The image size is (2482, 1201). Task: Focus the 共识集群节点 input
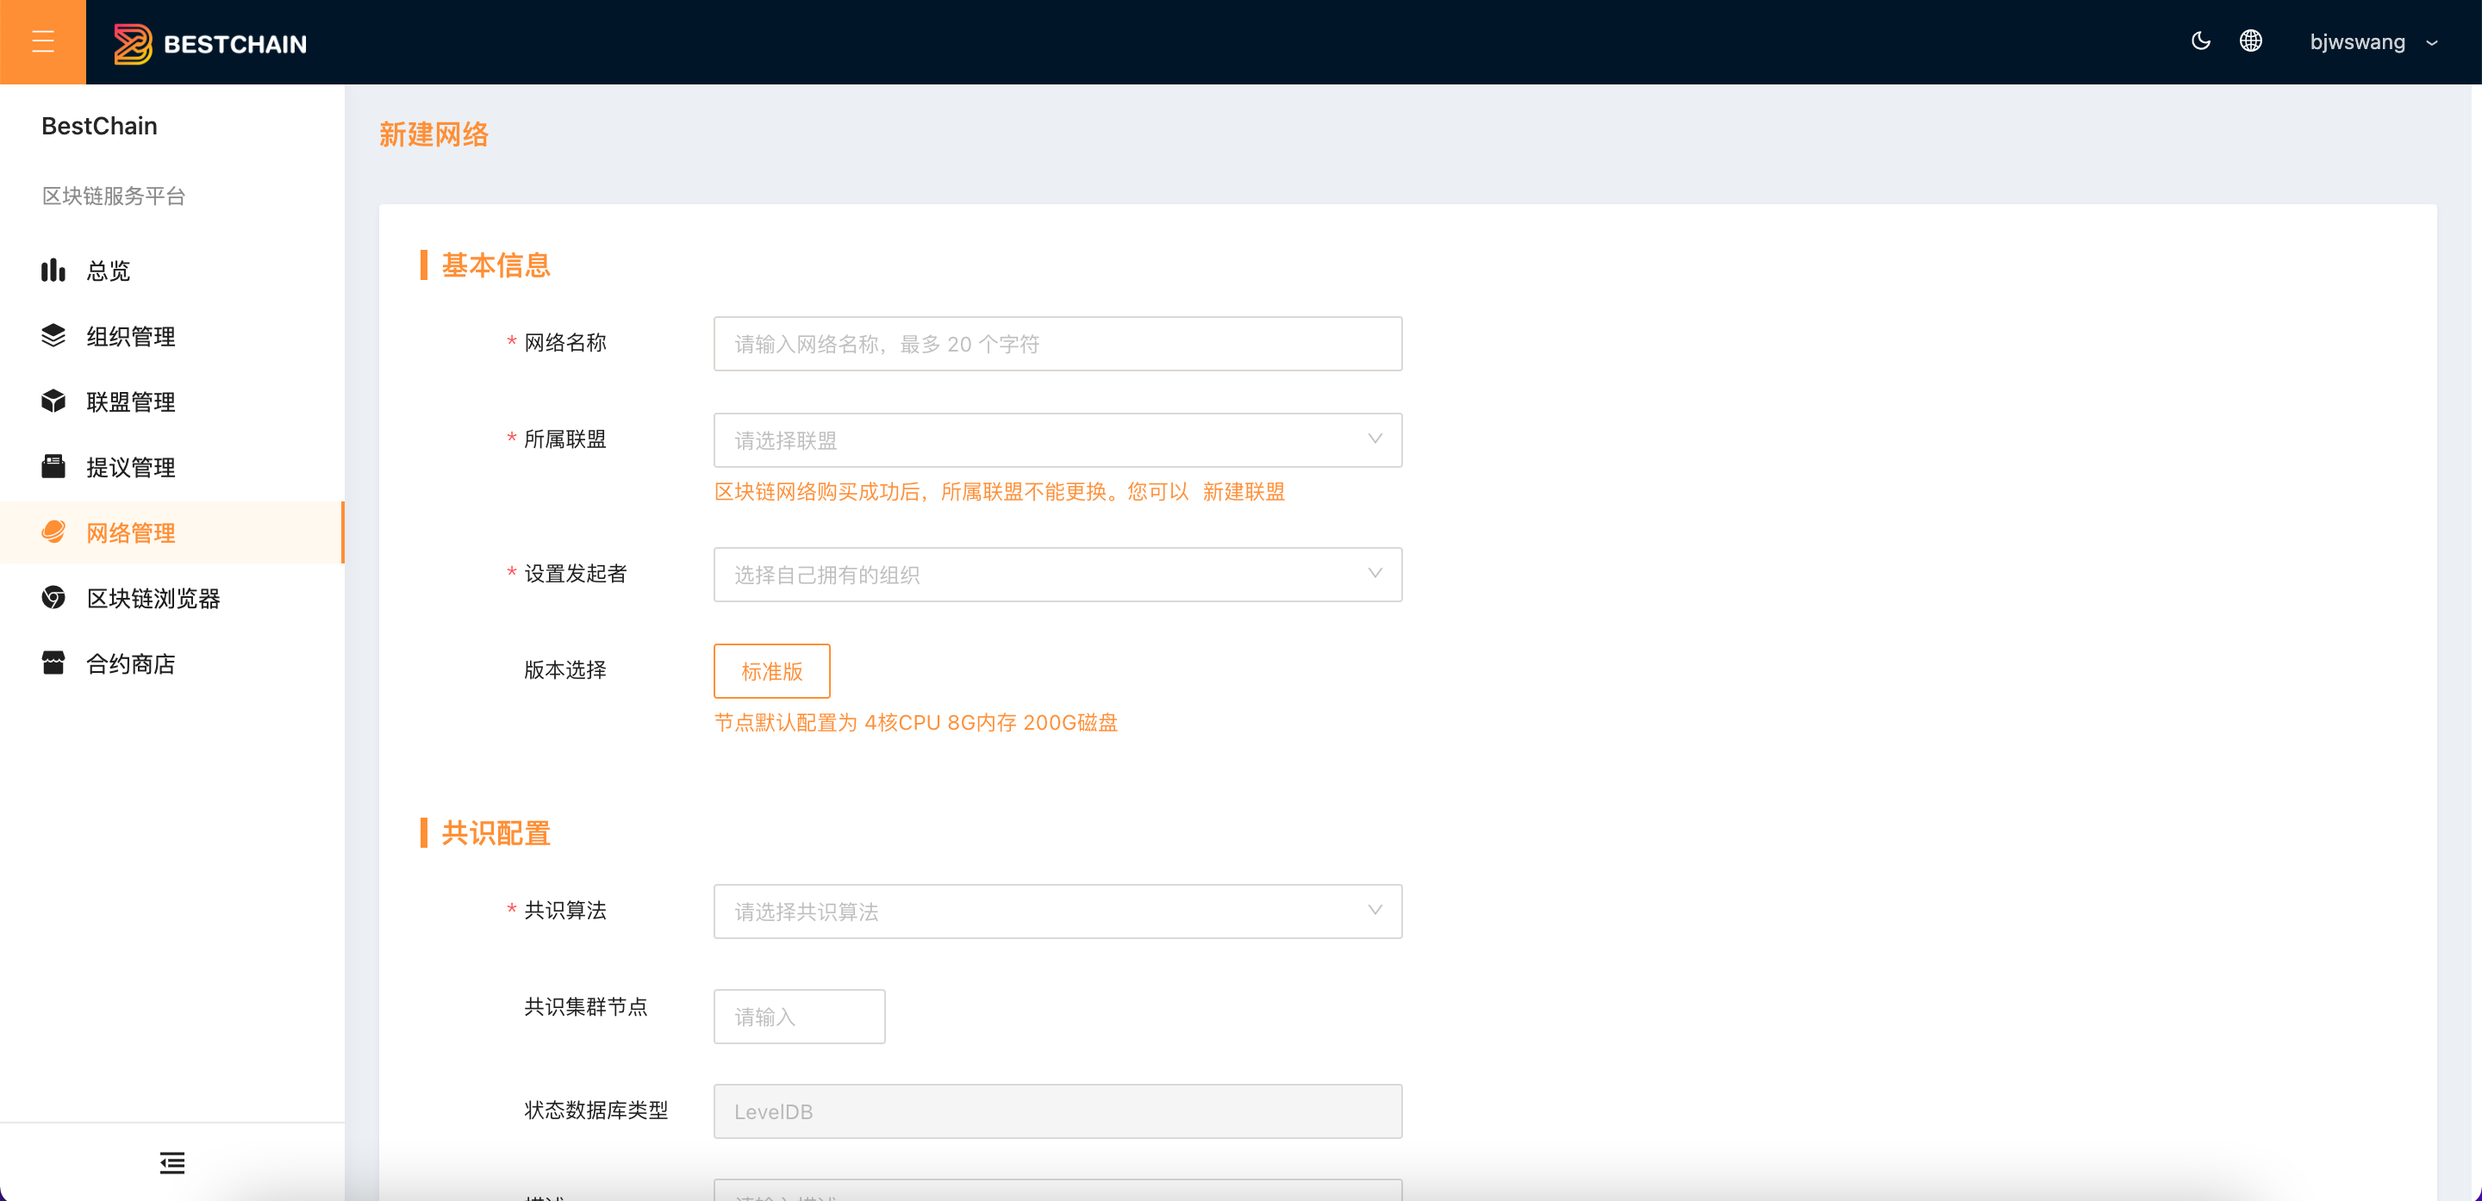coord(799,1016)
